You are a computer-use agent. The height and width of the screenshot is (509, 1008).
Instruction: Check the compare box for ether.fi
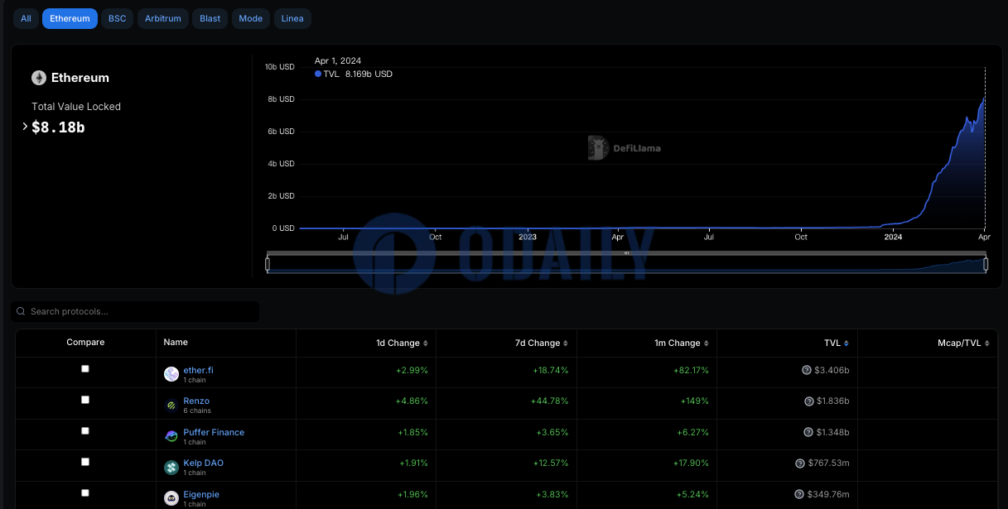tap(85, 369)
